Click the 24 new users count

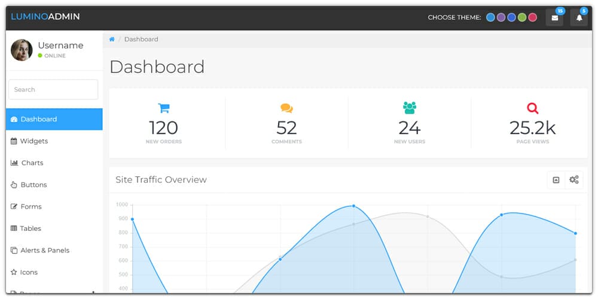click(x=410, y=128)
